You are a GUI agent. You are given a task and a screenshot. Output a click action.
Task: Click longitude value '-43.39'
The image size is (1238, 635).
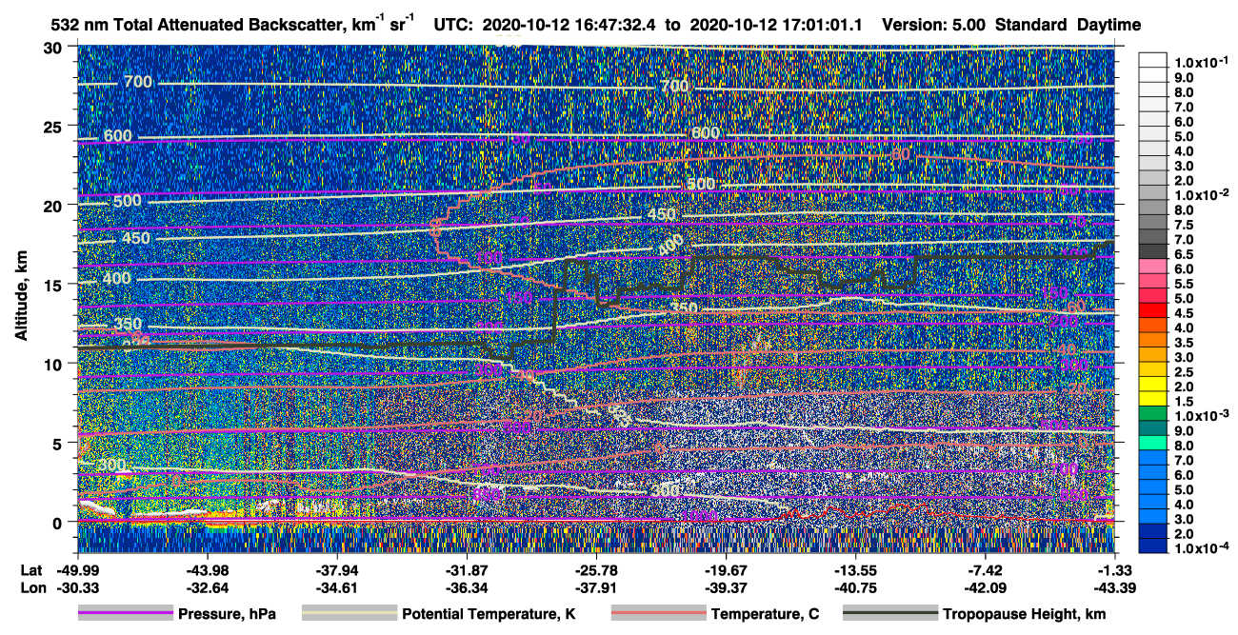[x=1114, y=587]
